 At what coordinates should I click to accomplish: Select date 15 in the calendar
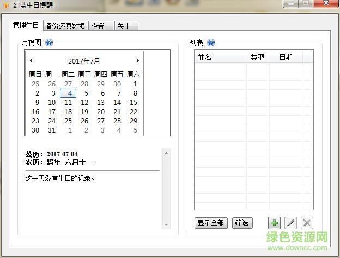click(133, 103)
